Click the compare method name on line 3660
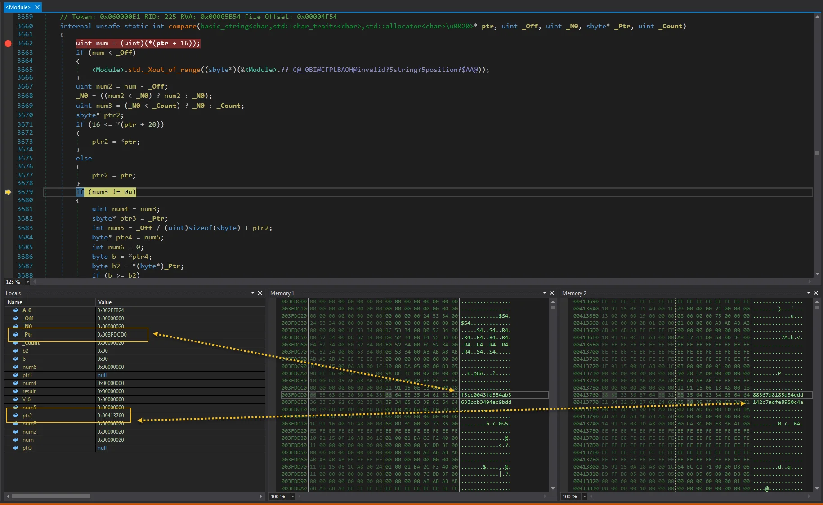This screenshot has height=505, width=823. point(182,27)
